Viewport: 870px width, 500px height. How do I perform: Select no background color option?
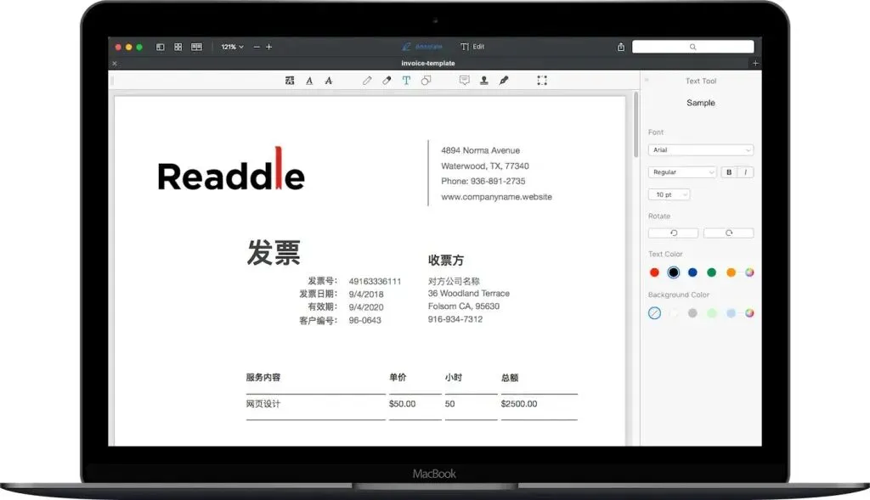pyautogui.click(x=655, y=313)
